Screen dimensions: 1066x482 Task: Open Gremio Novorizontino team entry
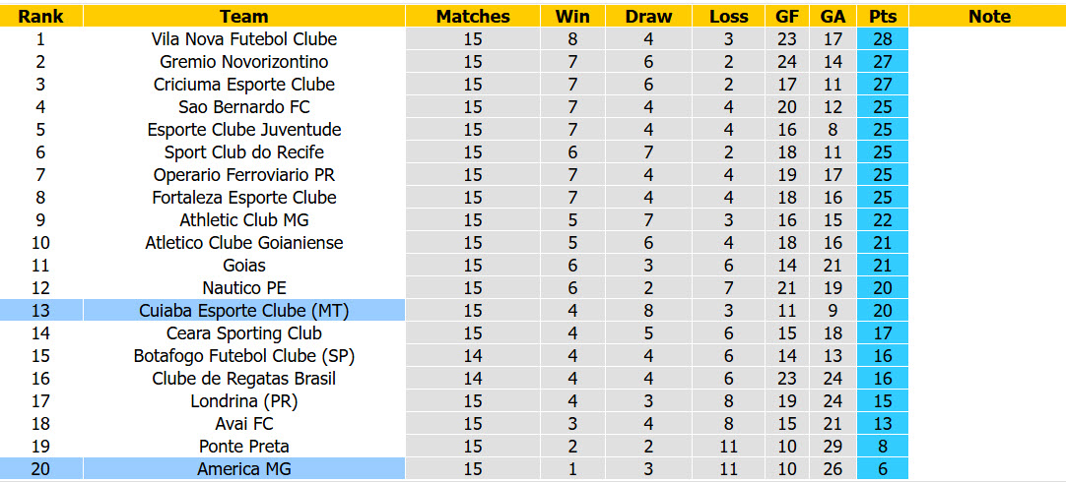[244, 62]
